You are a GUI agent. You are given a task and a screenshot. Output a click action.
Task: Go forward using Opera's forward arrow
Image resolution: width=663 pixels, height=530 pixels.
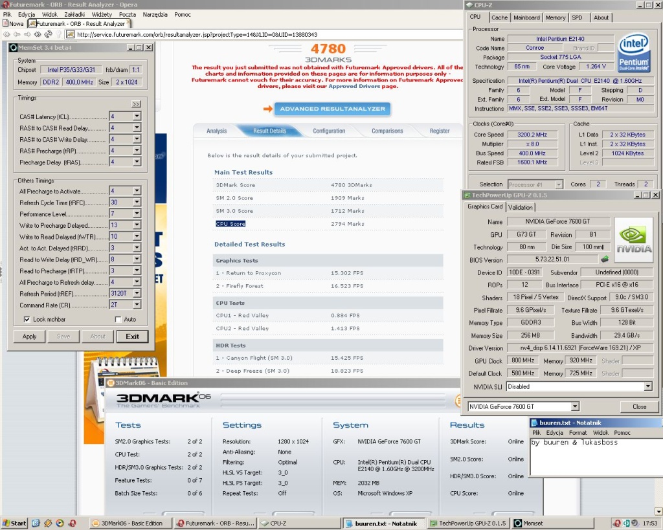27,34
